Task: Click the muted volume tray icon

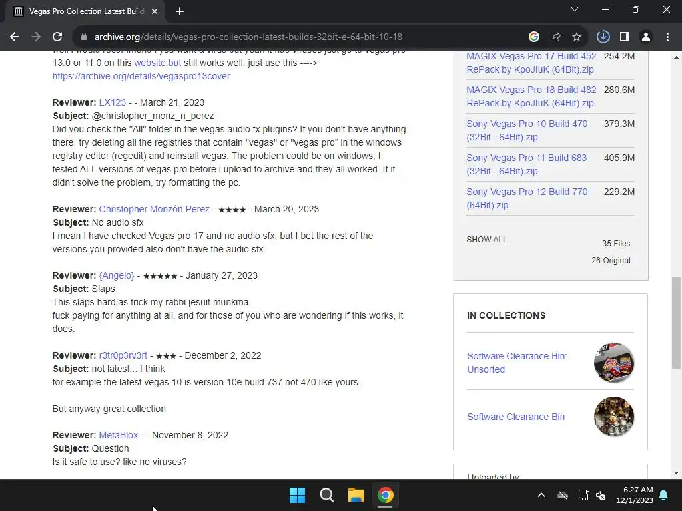Action: coord(601,495)
